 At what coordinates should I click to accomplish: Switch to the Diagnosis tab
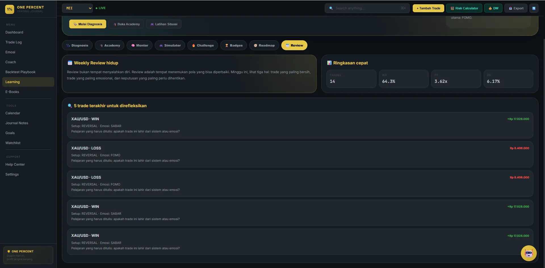77,45
